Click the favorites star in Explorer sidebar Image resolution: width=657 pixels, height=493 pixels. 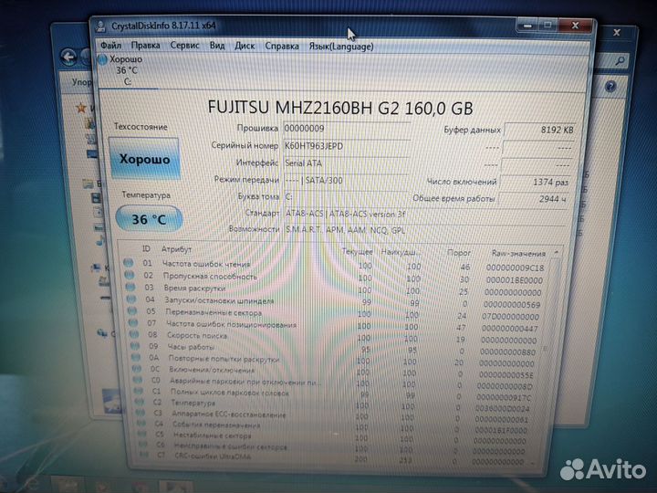click(x=81, y=108)
